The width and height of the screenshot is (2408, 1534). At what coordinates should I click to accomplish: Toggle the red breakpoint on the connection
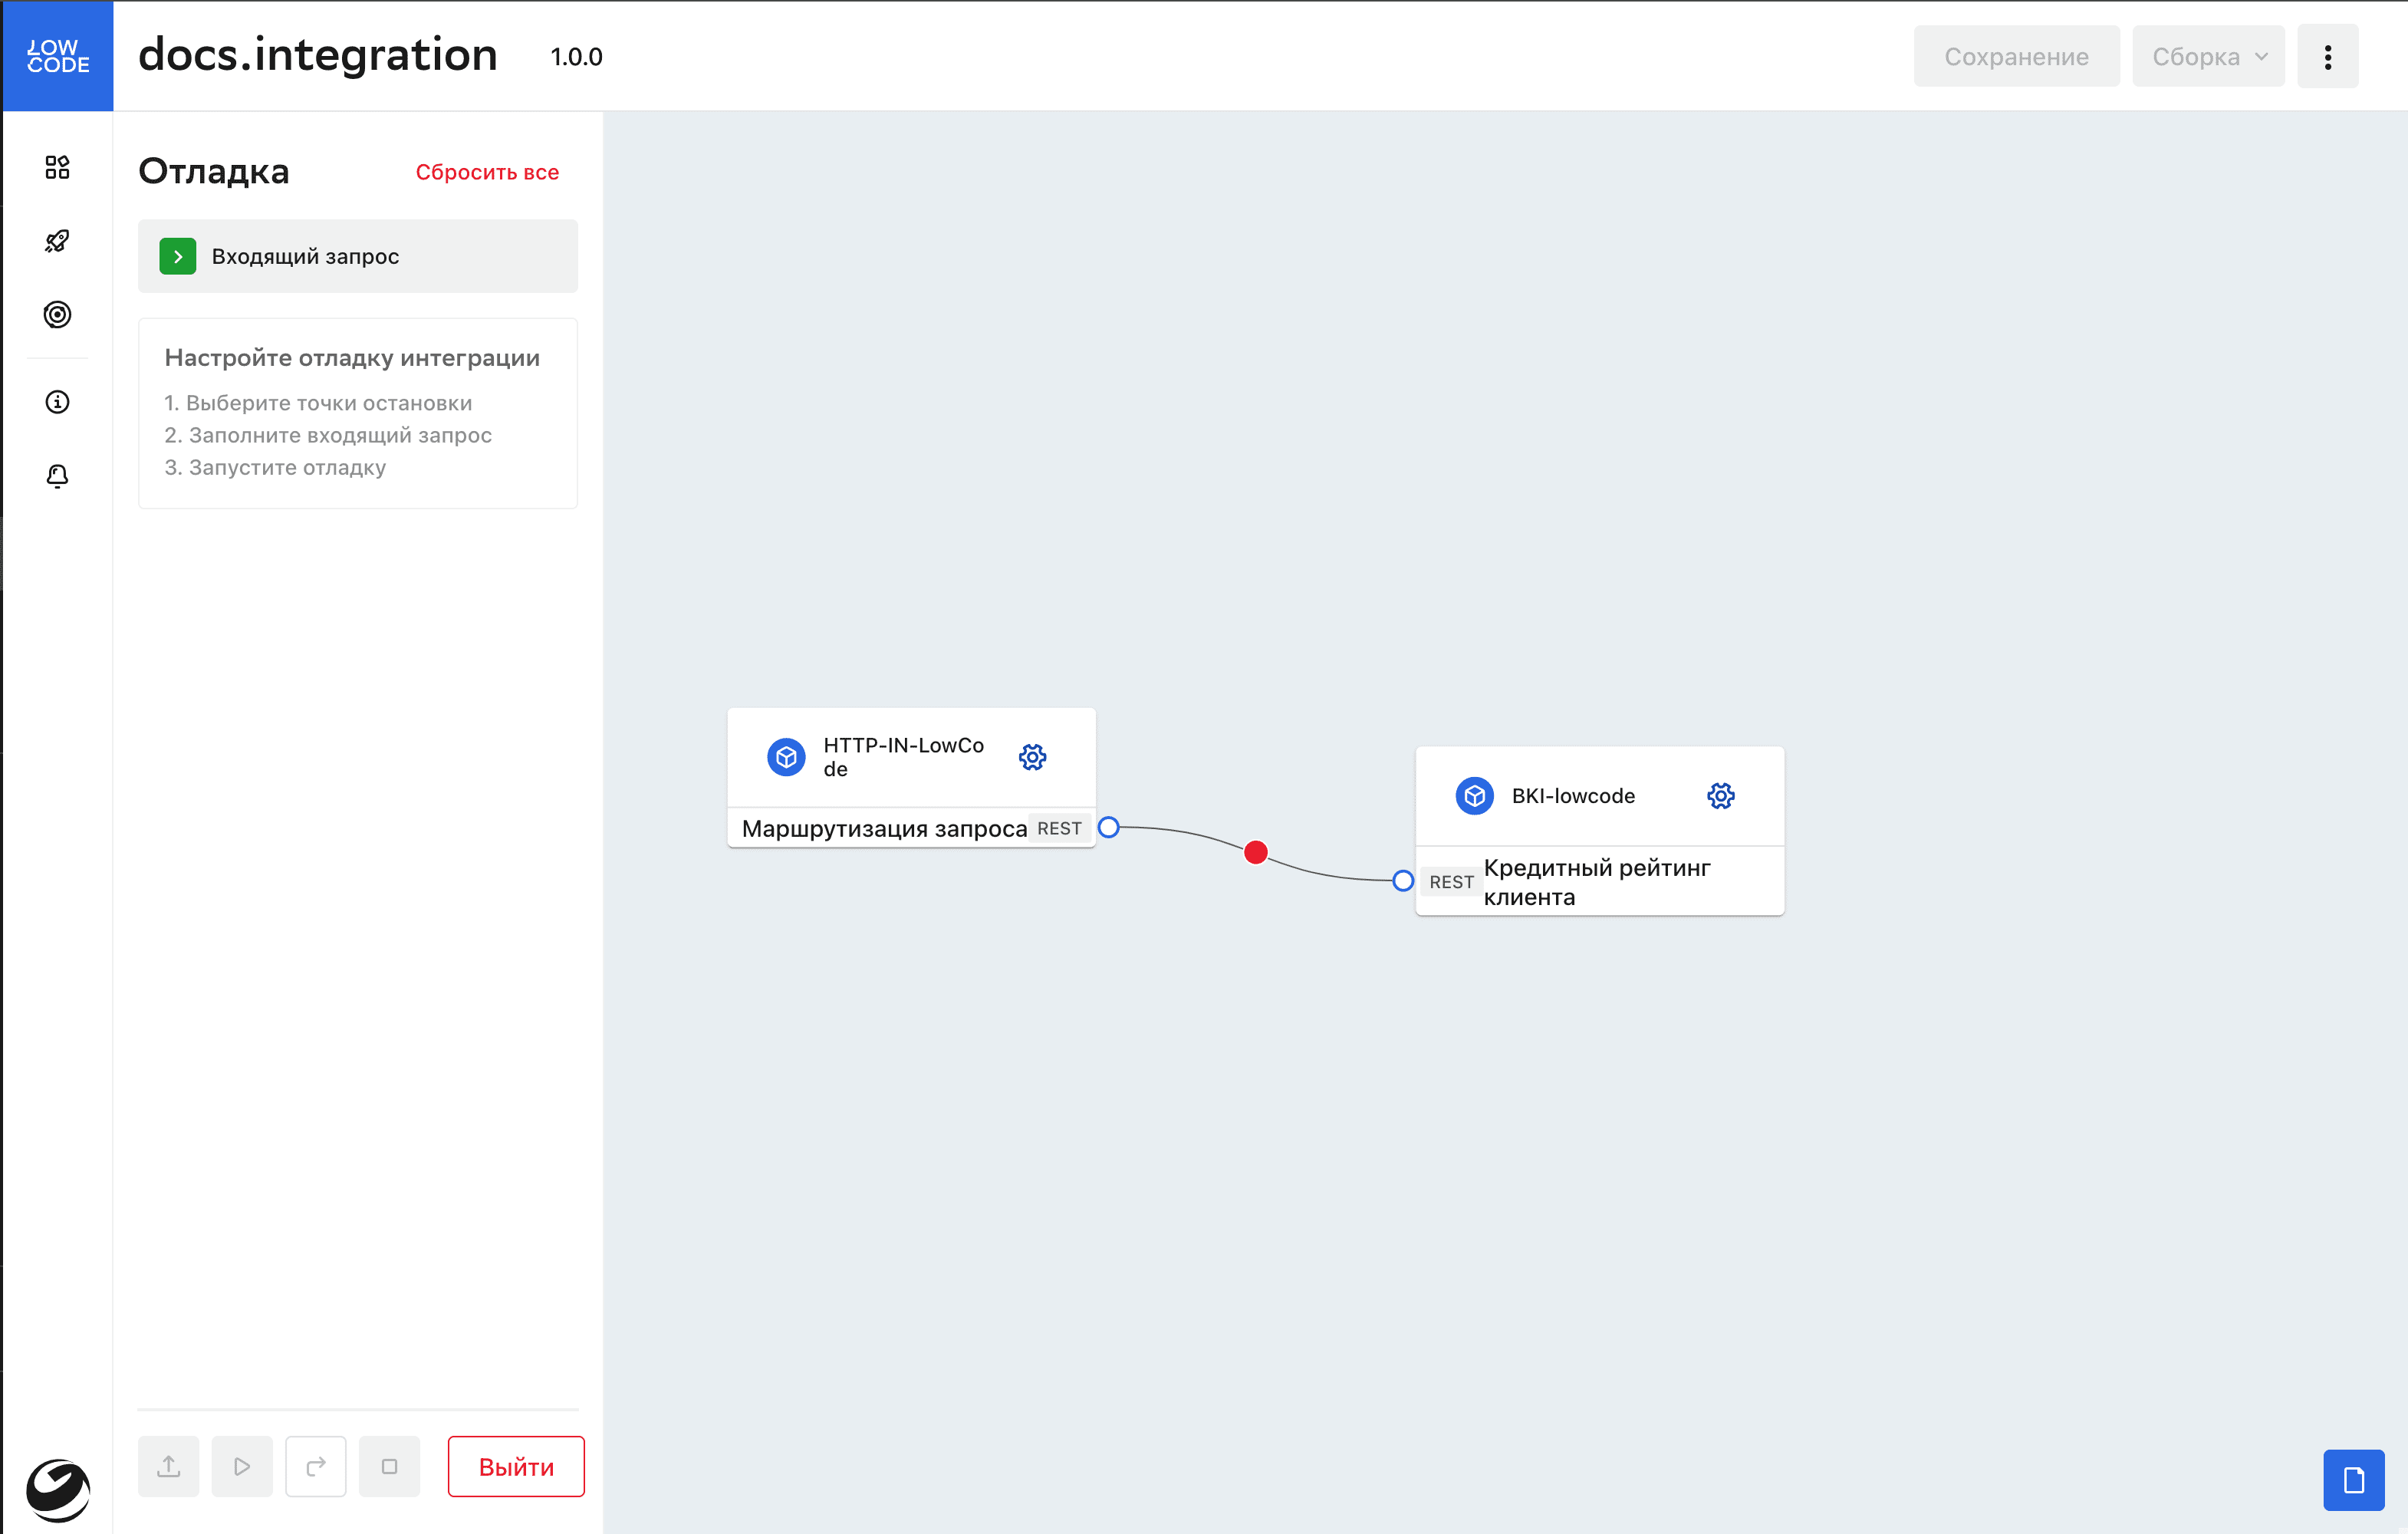click(1256, 852)
